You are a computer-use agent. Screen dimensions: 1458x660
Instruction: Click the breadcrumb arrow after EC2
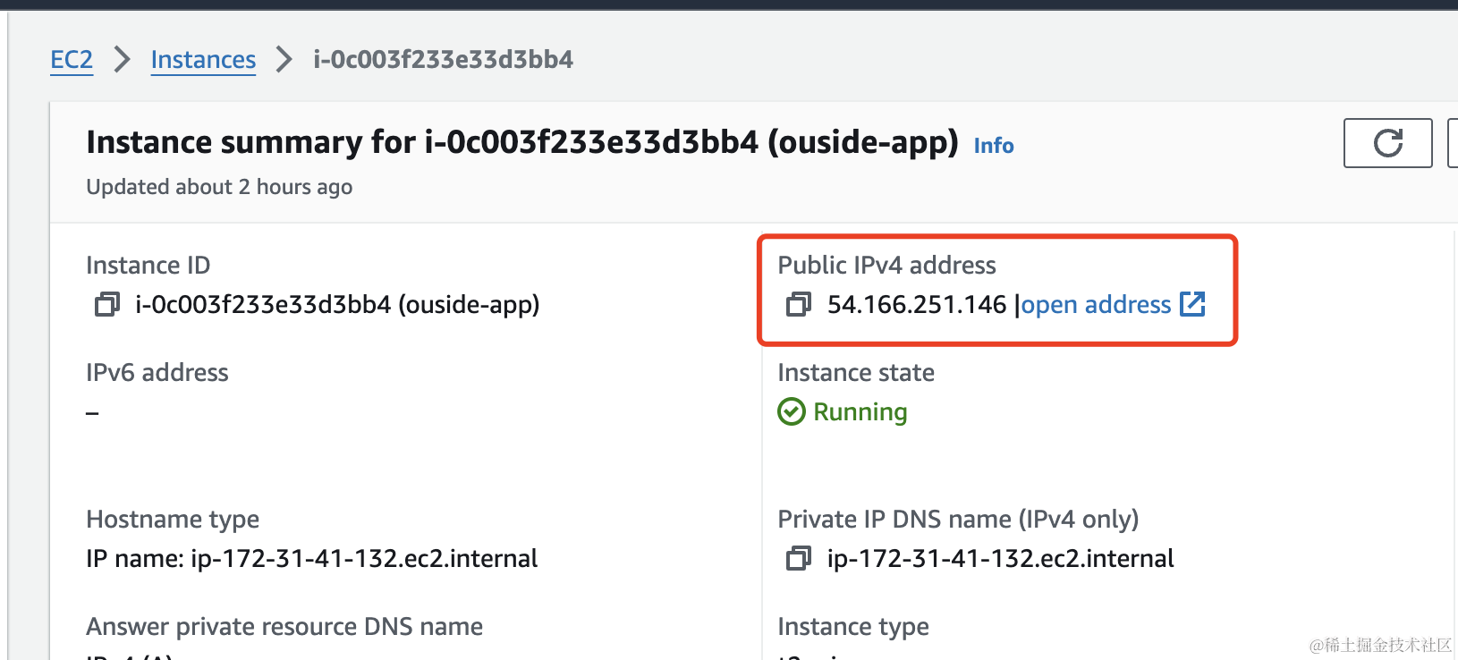click(x=123, y=60)
